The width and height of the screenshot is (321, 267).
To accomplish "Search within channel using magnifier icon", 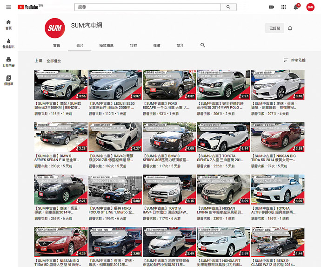I will [x=202, y=45].
